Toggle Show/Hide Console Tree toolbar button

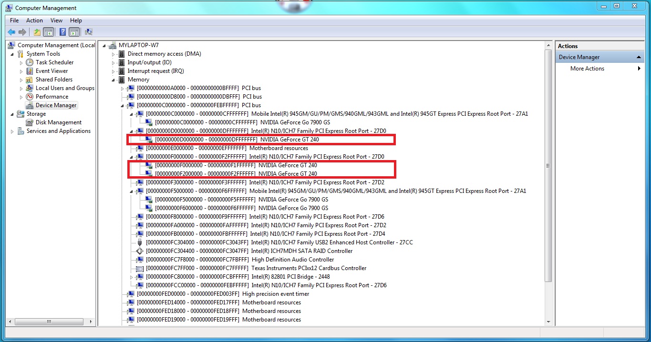[48, 32]
